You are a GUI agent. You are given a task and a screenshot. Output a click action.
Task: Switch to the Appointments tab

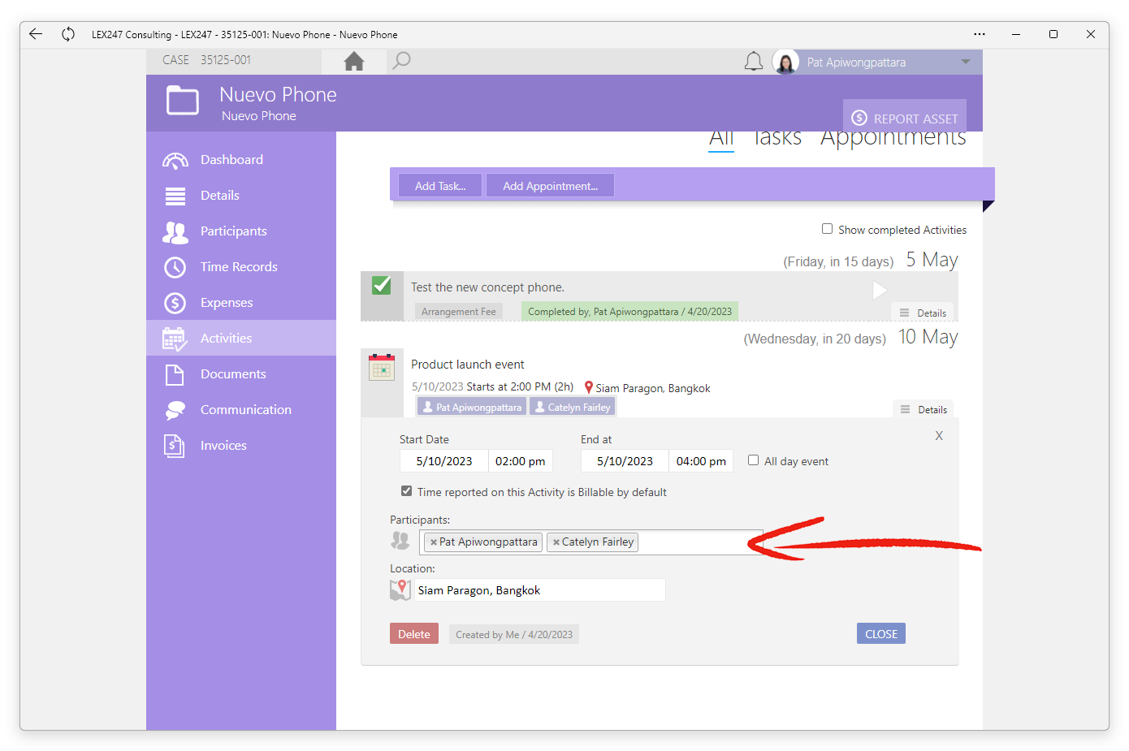tap(893, 139)
